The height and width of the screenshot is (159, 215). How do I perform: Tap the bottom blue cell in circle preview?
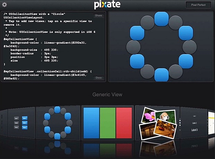[161, 75]
